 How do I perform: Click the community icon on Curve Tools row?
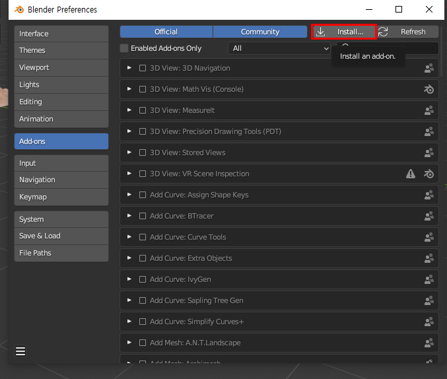(x=429, y=237)
